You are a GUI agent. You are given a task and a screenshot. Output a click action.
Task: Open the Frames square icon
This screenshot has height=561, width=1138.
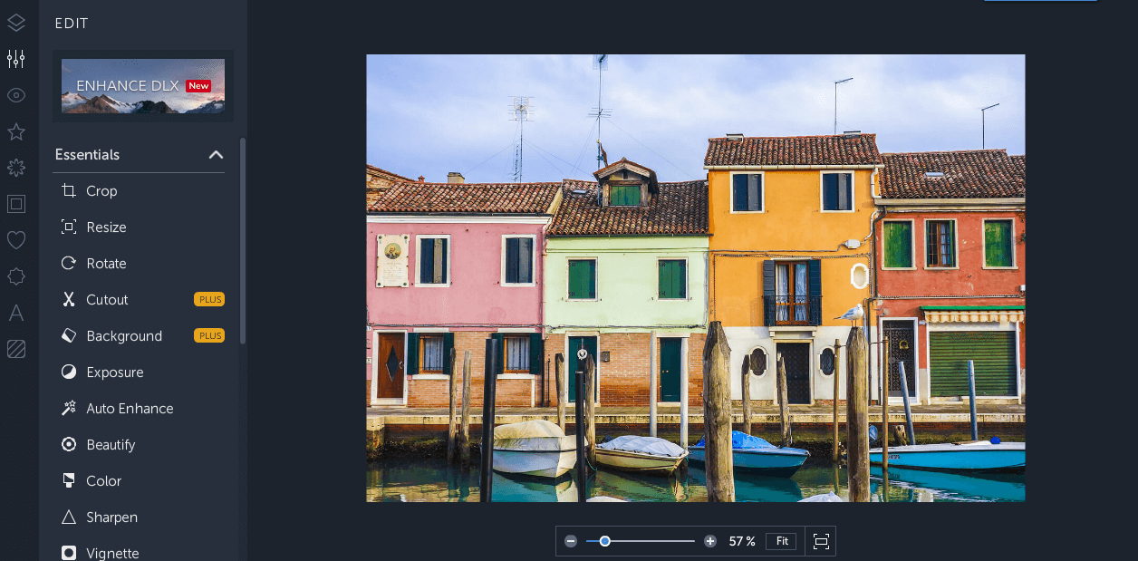[16, 204]
